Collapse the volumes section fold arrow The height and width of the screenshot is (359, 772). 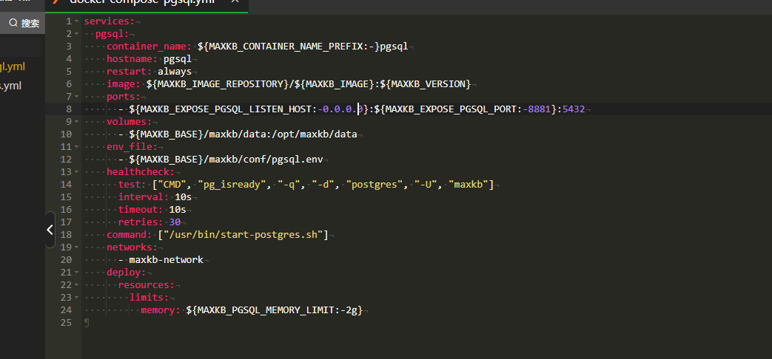[x=76, y=122]
